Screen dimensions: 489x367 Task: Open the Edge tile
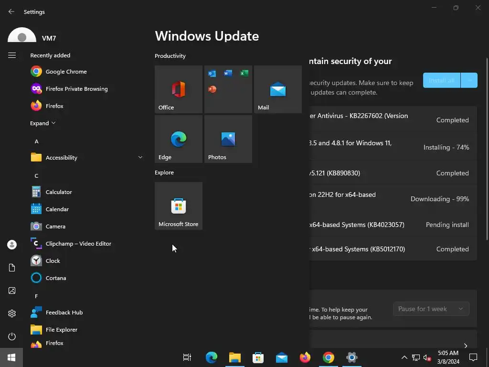coord(179,139)
